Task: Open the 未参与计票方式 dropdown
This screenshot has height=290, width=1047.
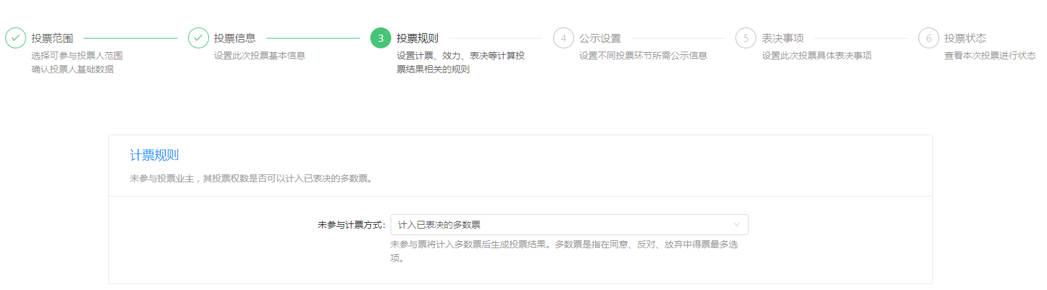Action: pyautogui.click(x=570, y=225)
